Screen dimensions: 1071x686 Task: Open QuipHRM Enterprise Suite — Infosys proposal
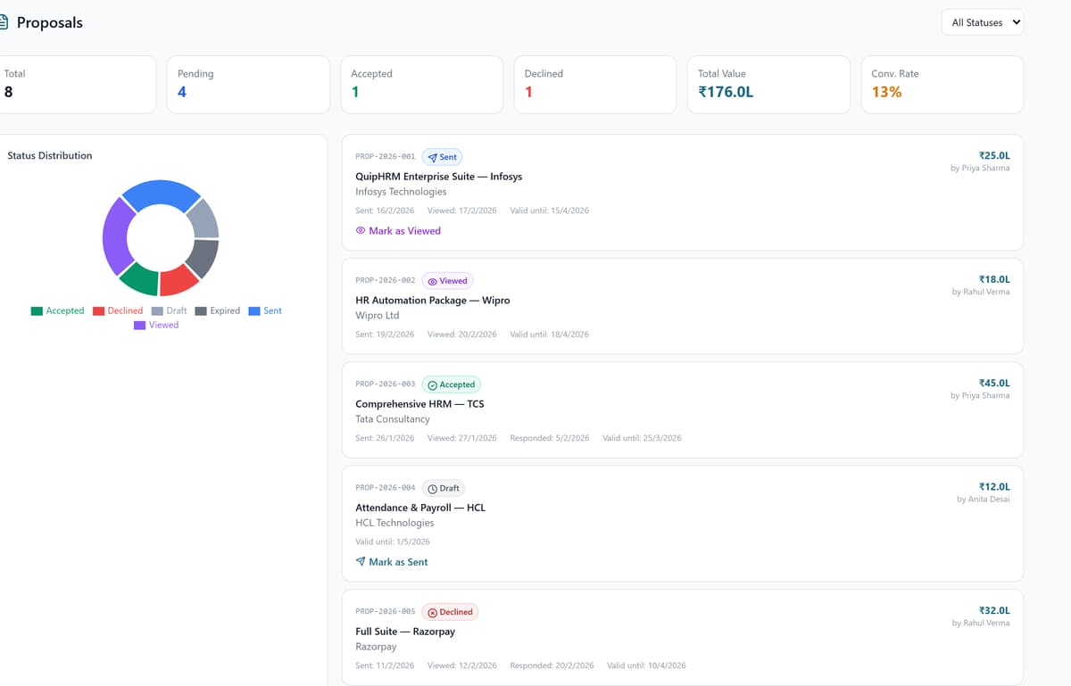pyautogui.click(x=438, y=177)
